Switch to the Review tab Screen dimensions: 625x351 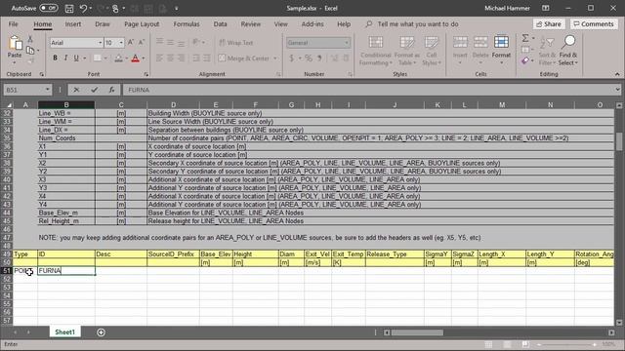(x=250, y=24)
